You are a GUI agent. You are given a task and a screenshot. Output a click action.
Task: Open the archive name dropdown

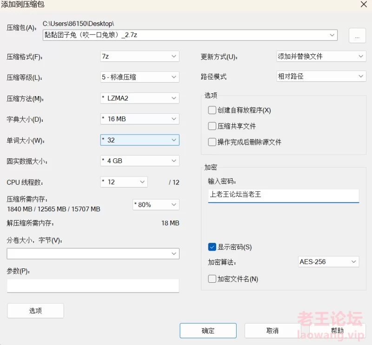(190, 35)
